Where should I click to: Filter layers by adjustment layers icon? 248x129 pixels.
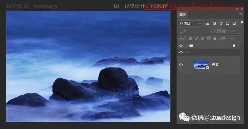214,24
